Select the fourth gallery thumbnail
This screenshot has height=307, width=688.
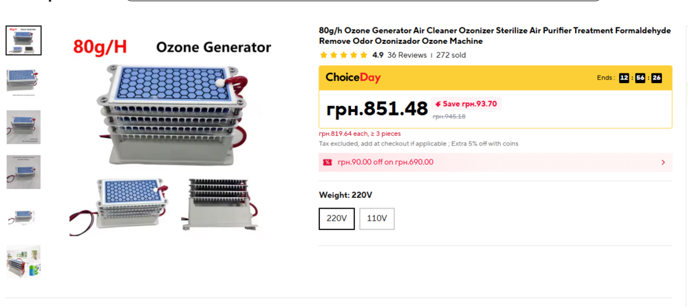click(23, 172)
